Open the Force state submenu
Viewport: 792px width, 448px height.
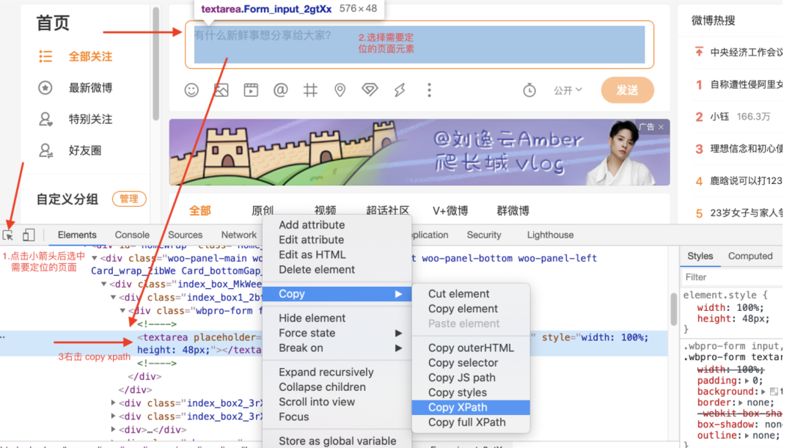tap(337, 333)
